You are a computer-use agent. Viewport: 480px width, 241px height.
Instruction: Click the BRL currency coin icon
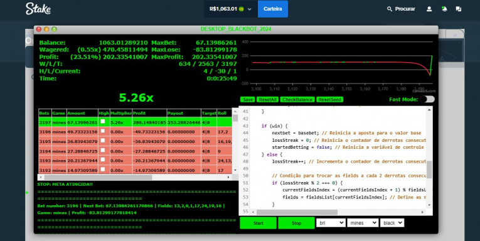coord(241,9)
